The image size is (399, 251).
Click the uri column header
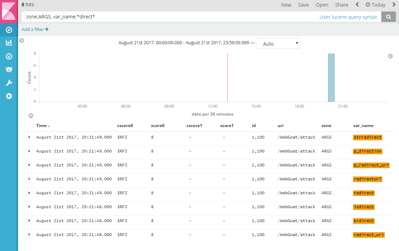(x=280, y=126)
